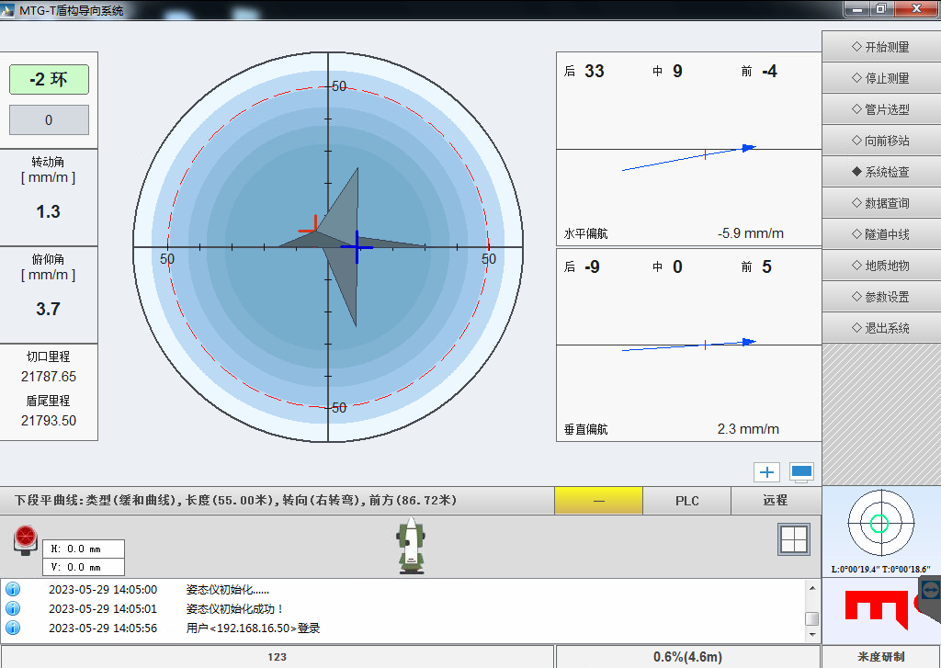Viewport: 941px width, 668px height.
Task: Click the 盾尾里程 value 21793.50
Action: (49, 420)
